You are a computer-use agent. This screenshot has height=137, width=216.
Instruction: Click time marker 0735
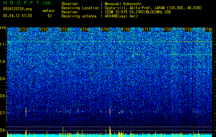(105, 29)
